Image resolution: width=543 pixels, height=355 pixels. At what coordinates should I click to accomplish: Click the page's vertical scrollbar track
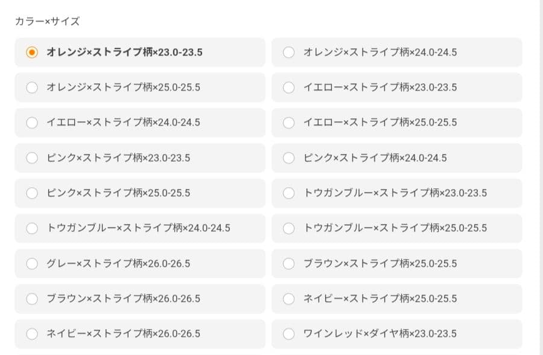(x=541, y=177)
